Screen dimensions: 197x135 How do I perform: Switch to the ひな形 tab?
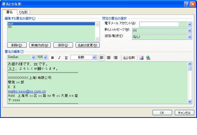pos(23,12)
